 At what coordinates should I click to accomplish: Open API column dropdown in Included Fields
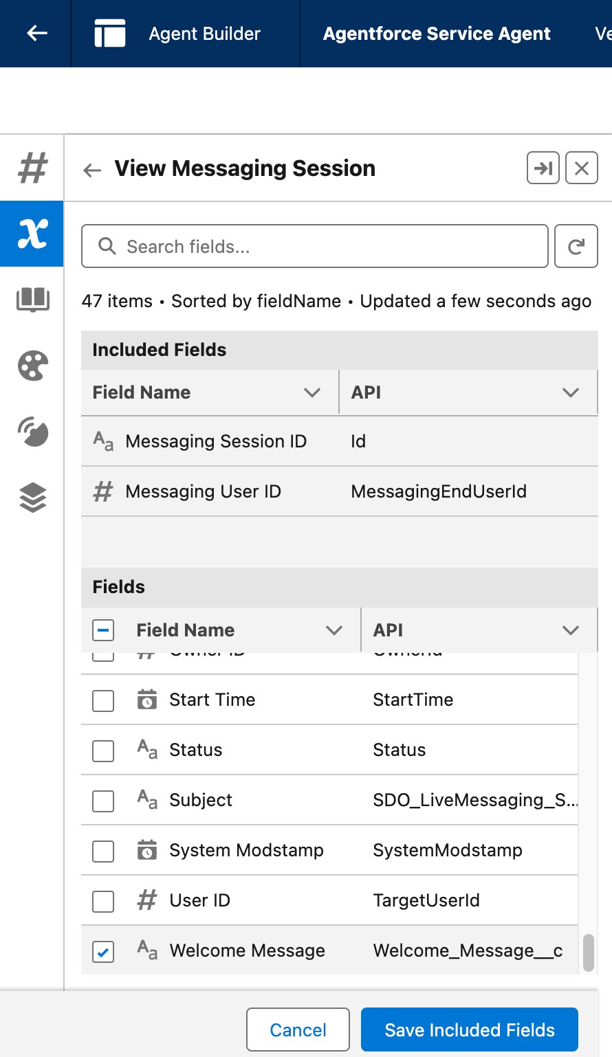[570, 392]
